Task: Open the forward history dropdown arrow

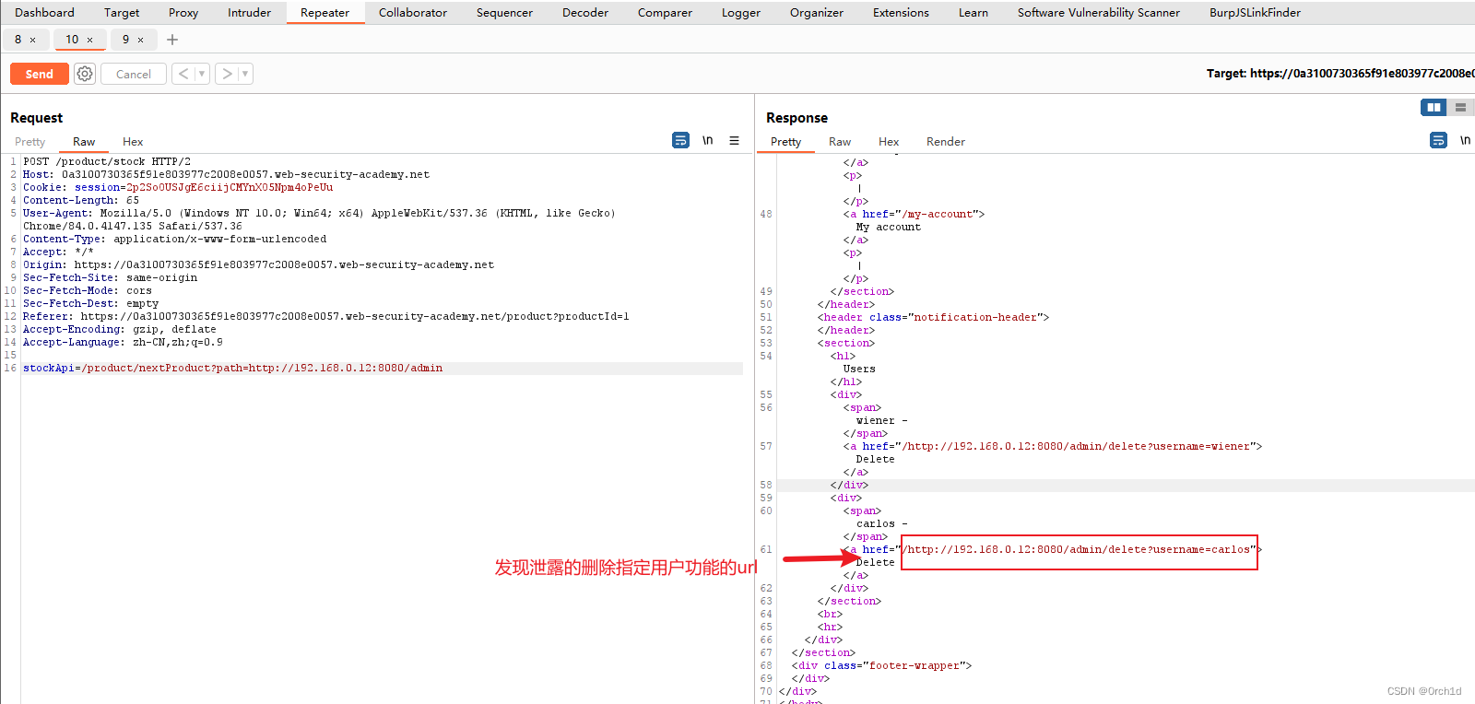Action: click(245, 74)
